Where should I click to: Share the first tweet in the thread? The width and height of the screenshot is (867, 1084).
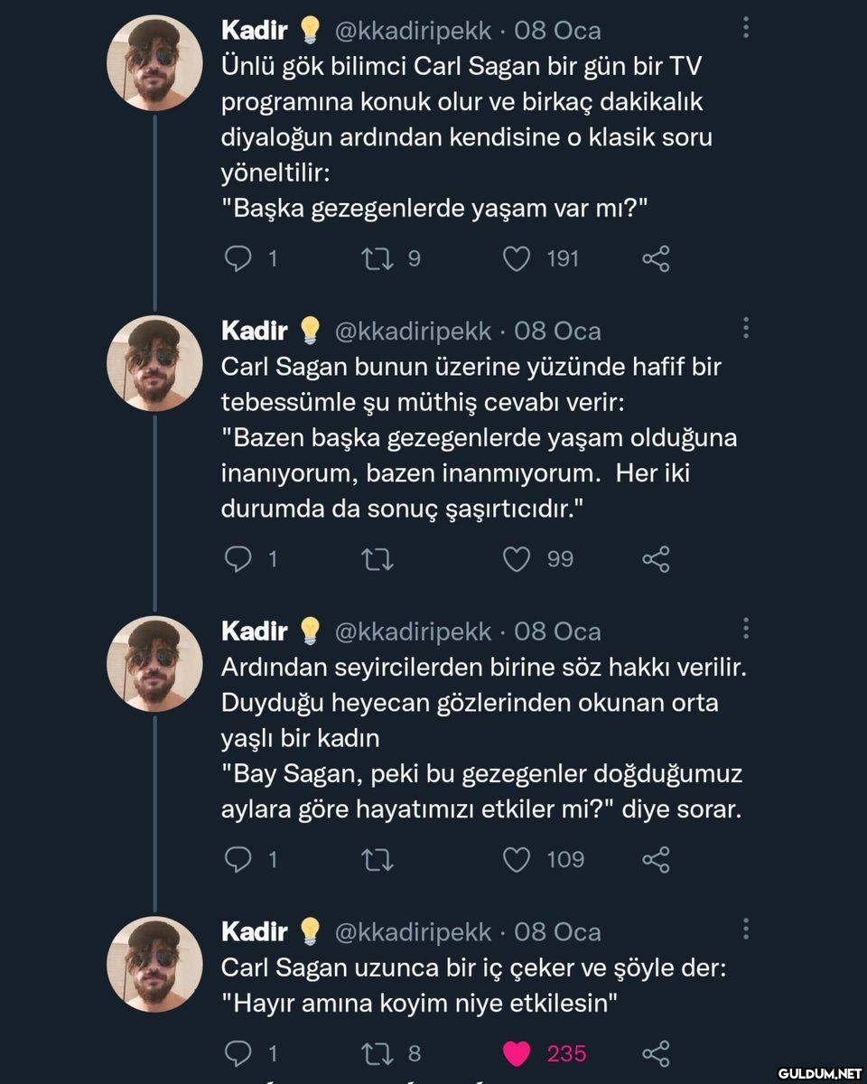point(656,259)
